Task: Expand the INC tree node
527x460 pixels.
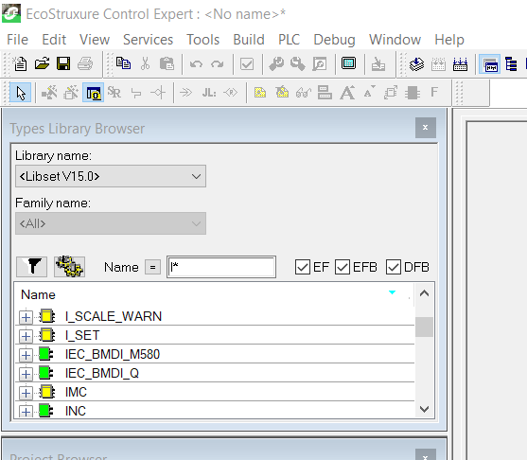Action: pos(26,411)
